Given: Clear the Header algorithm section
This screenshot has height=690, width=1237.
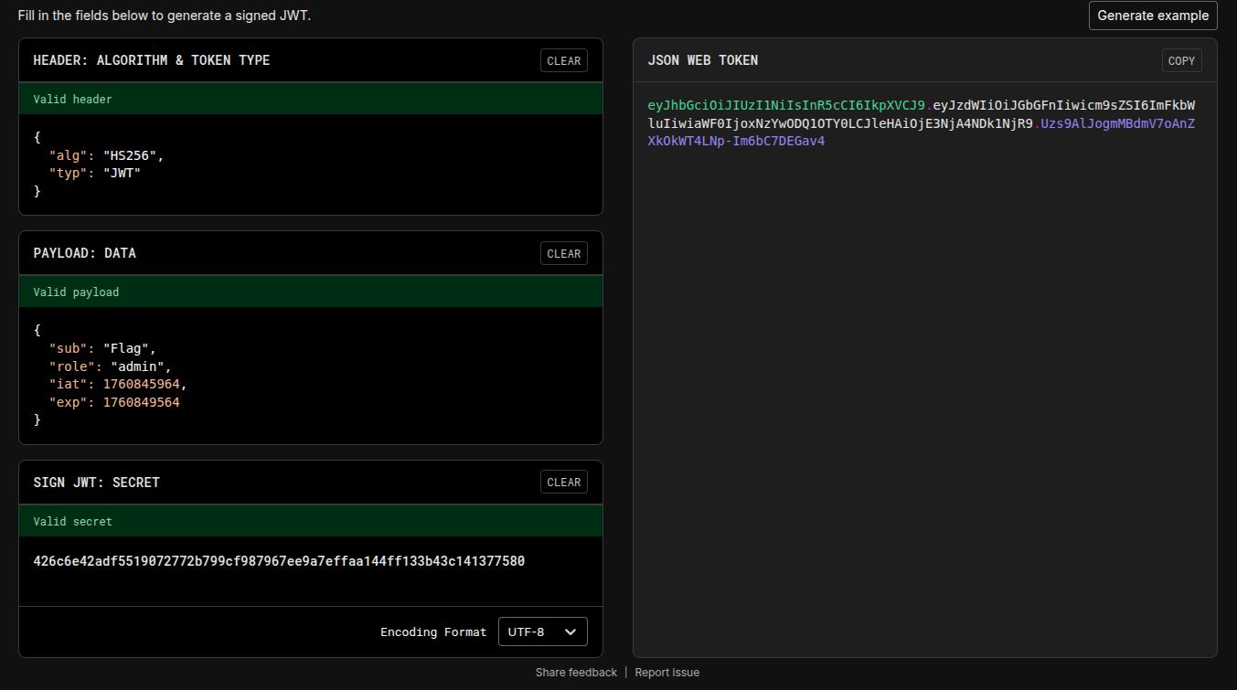Looking at the screenshot, I should point(563,61).
